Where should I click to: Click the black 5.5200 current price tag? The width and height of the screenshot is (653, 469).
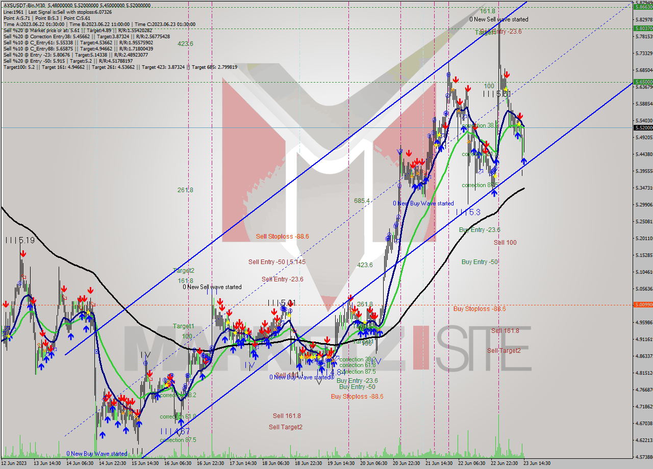[x=642, y=127]
